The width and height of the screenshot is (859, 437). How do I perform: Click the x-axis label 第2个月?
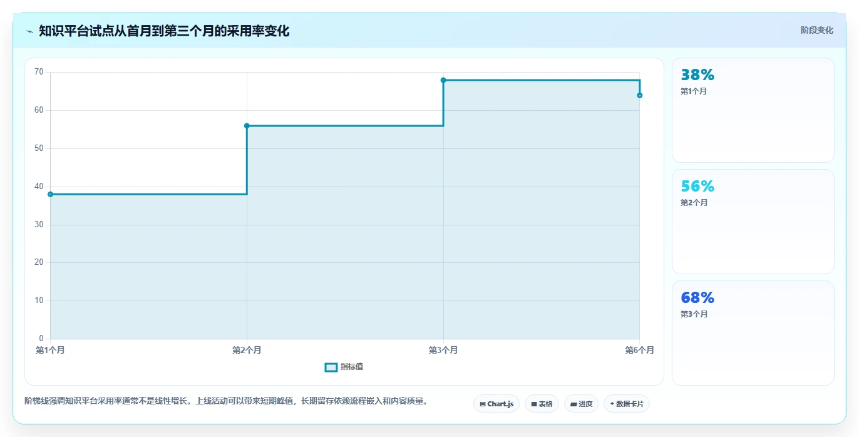[247, 350]
